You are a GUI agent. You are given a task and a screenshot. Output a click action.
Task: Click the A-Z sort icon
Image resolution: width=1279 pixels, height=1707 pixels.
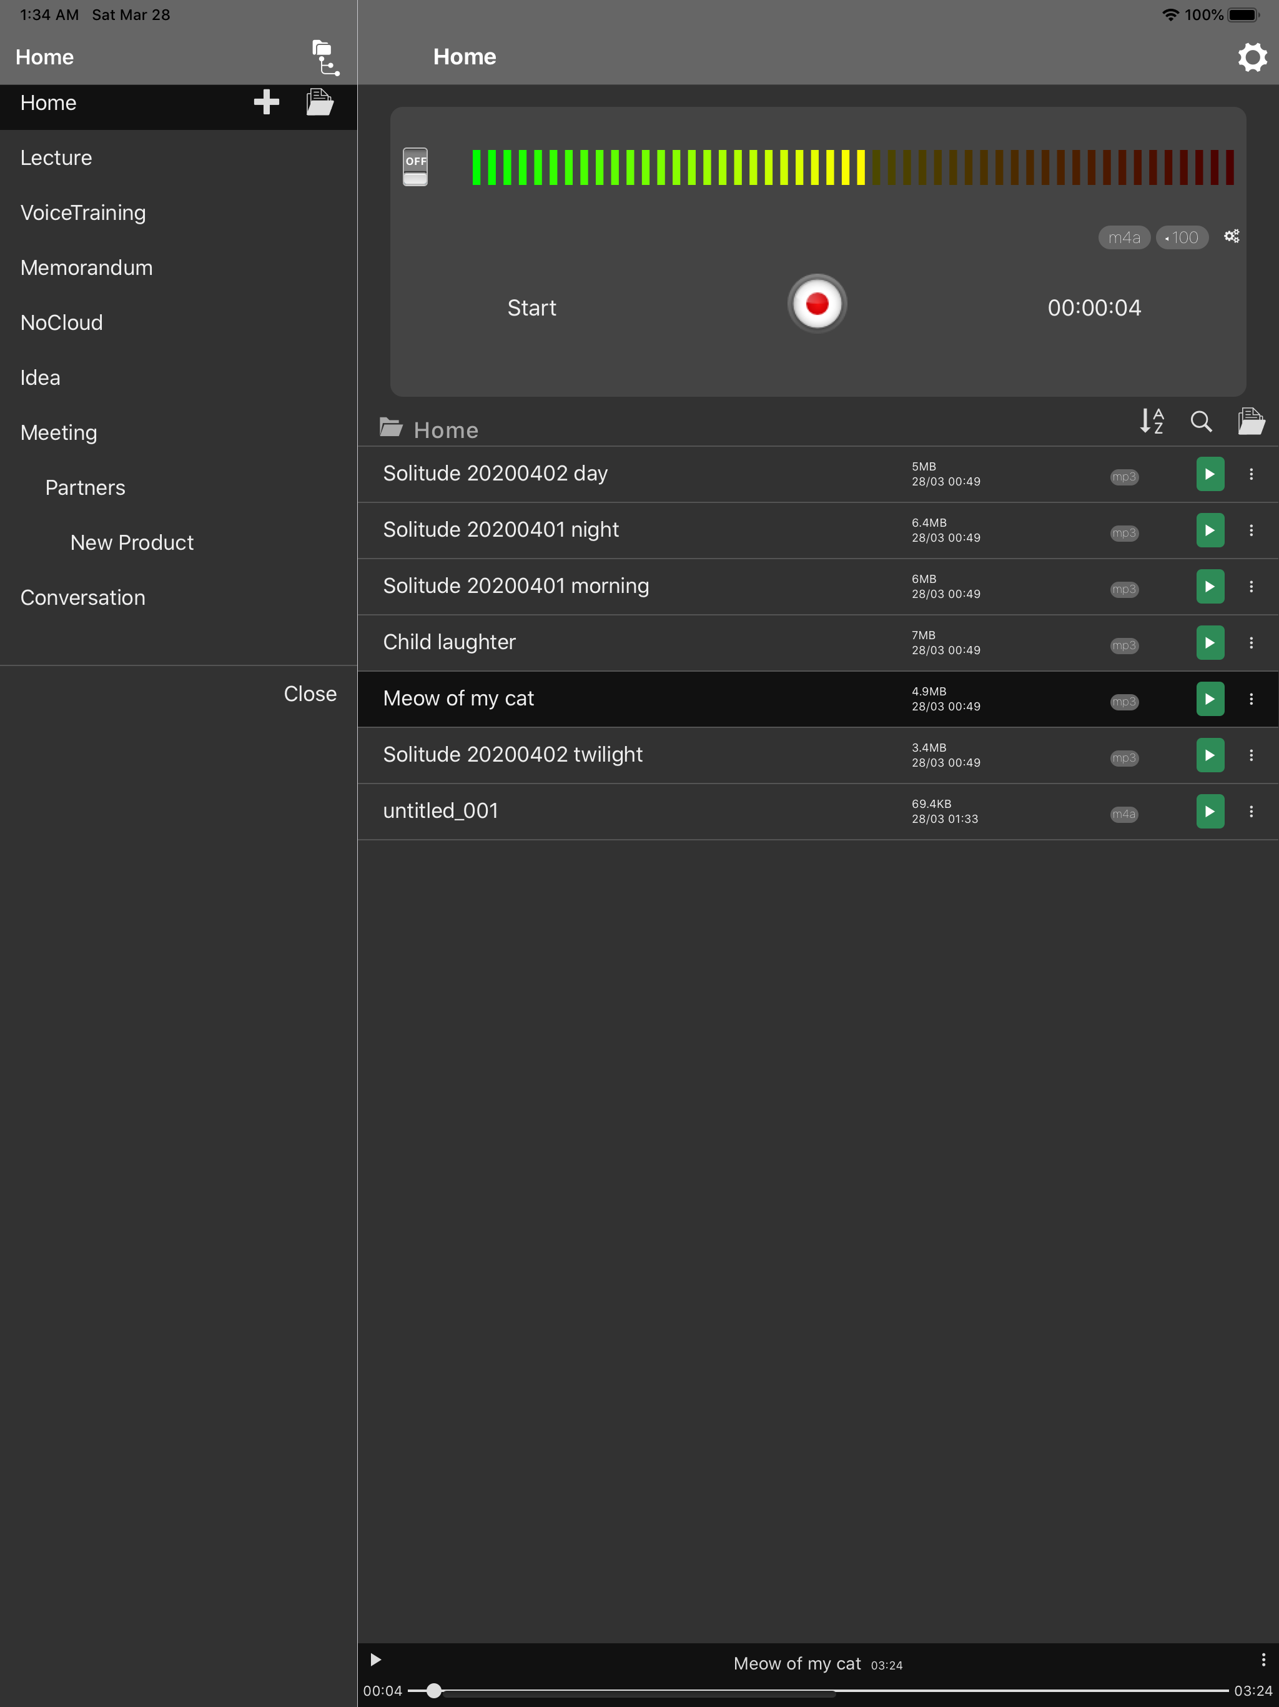click(1151, 421)
